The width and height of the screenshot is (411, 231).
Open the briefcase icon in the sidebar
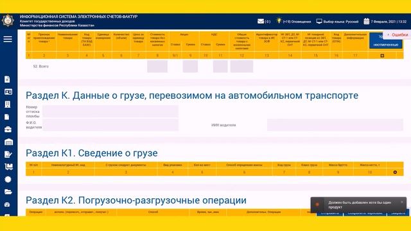[x=8, y=130]
